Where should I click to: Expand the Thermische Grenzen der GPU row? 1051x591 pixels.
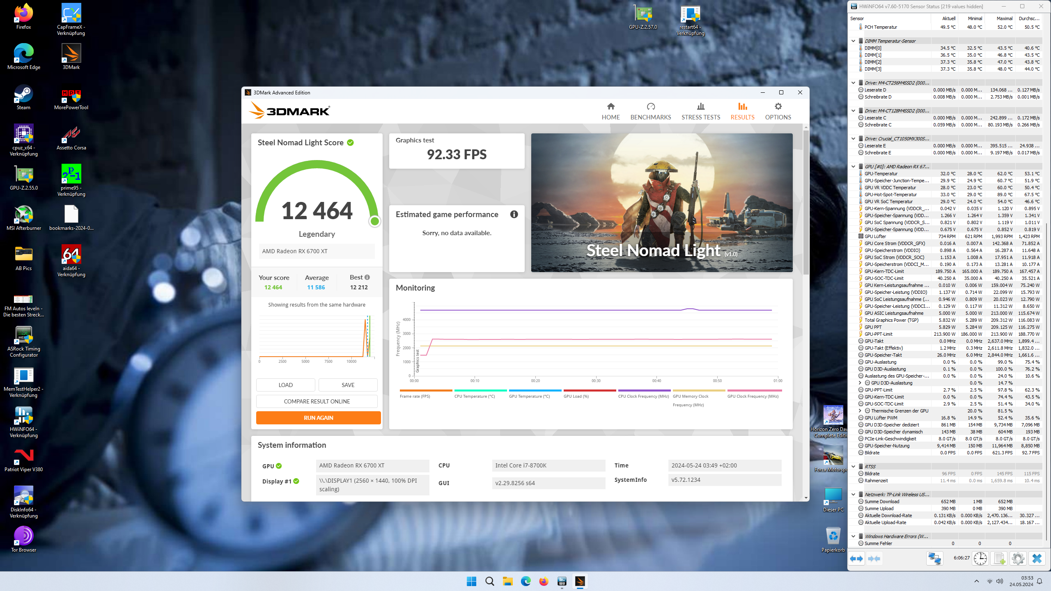pos(860,411)
